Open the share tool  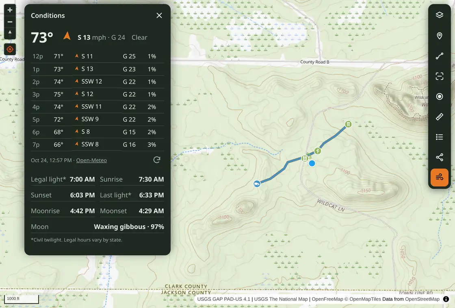point(439,157)
